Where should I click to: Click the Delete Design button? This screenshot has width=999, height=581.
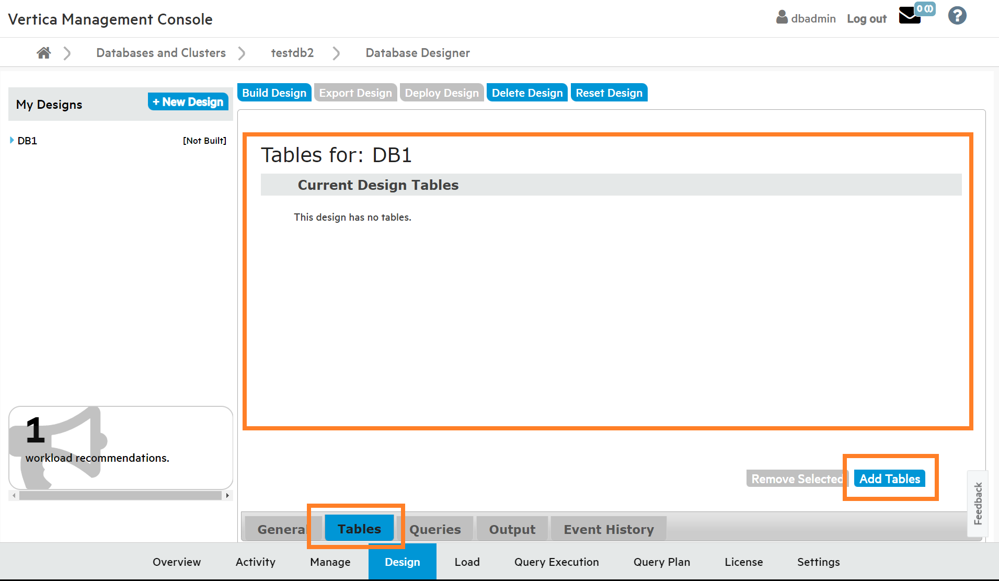(x=527, y=93)
